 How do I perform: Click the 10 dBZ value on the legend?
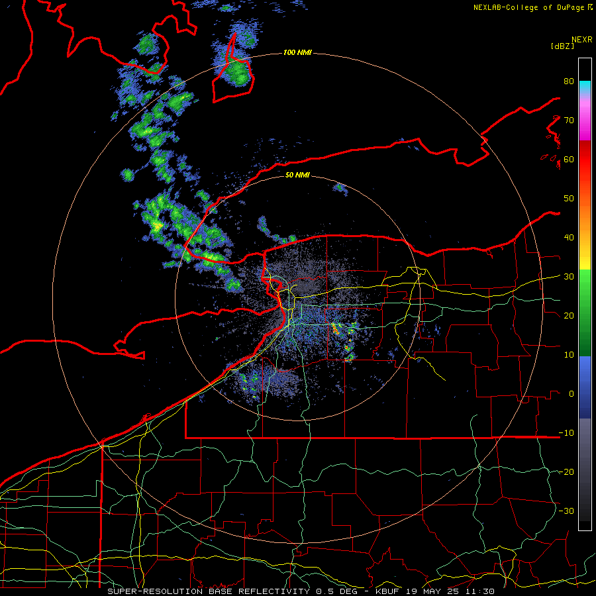(569, 355)
